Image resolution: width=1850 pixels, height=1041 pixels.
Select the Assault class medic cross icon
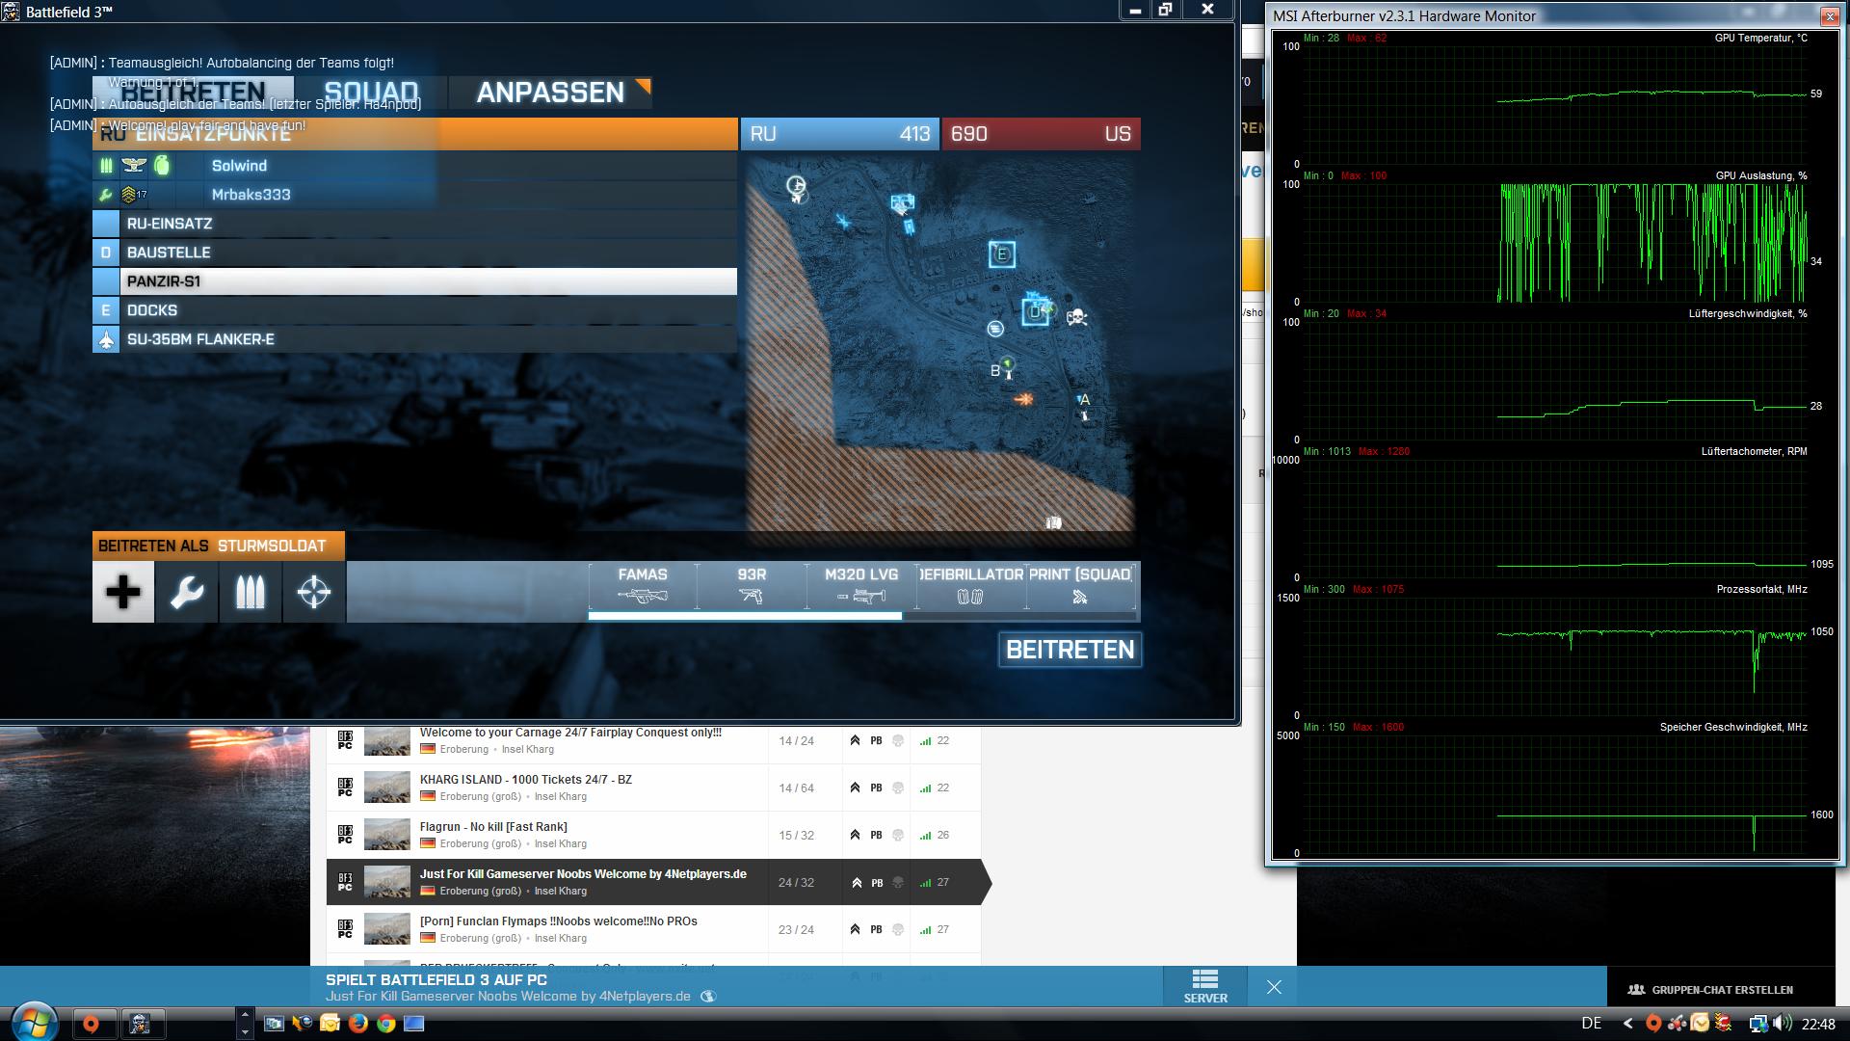(123, 592)
